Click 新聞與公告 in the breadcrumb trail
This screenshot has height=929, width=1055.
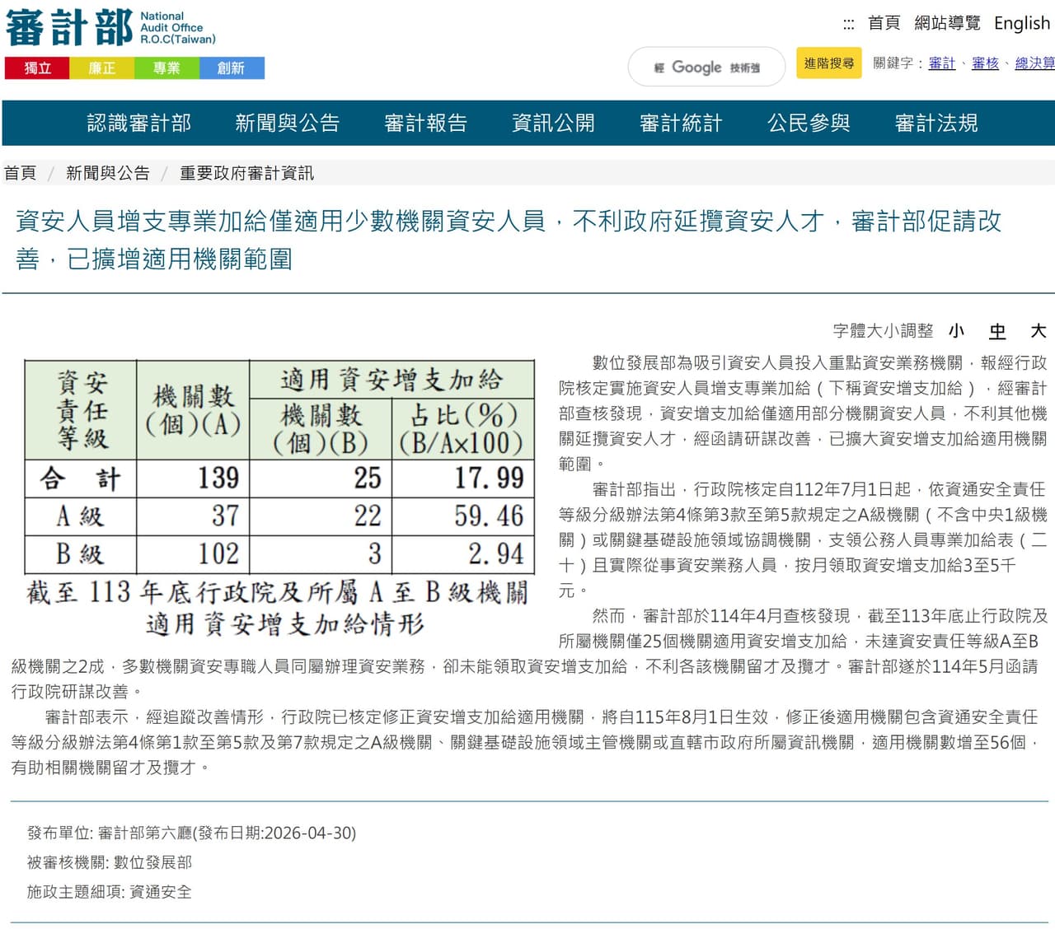click(x=108, y=173)
